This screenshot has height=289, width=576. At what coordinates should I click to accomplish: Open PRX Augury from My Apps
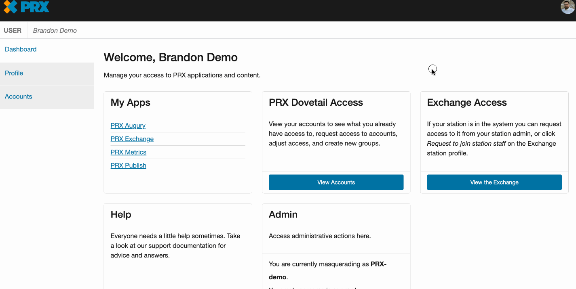coord(128,126)
